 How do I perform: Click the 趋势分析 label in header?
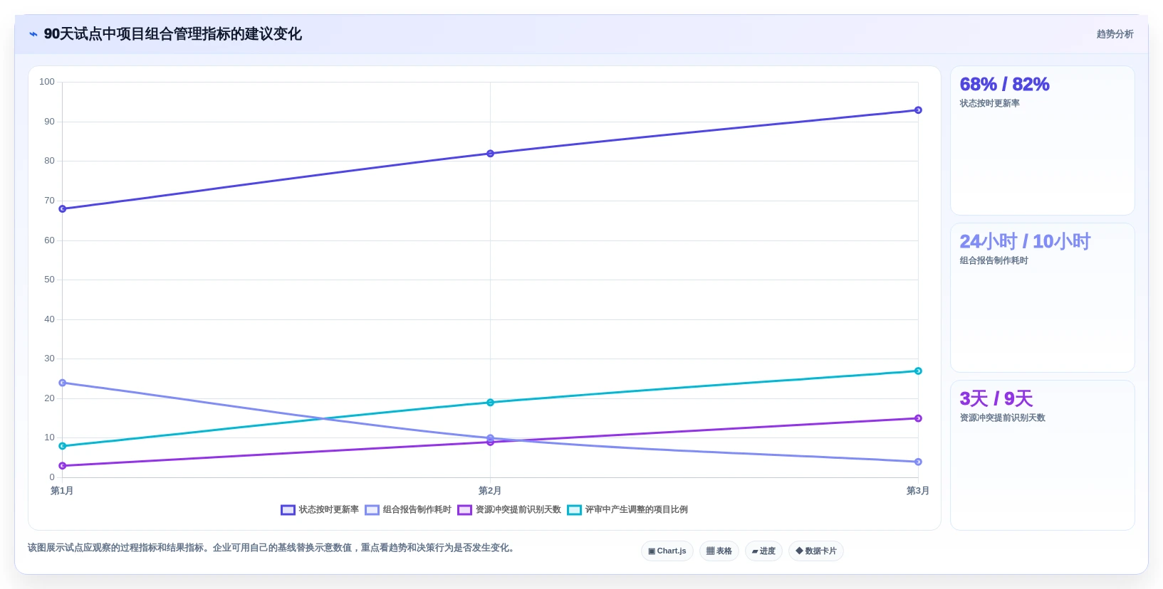1115,34
